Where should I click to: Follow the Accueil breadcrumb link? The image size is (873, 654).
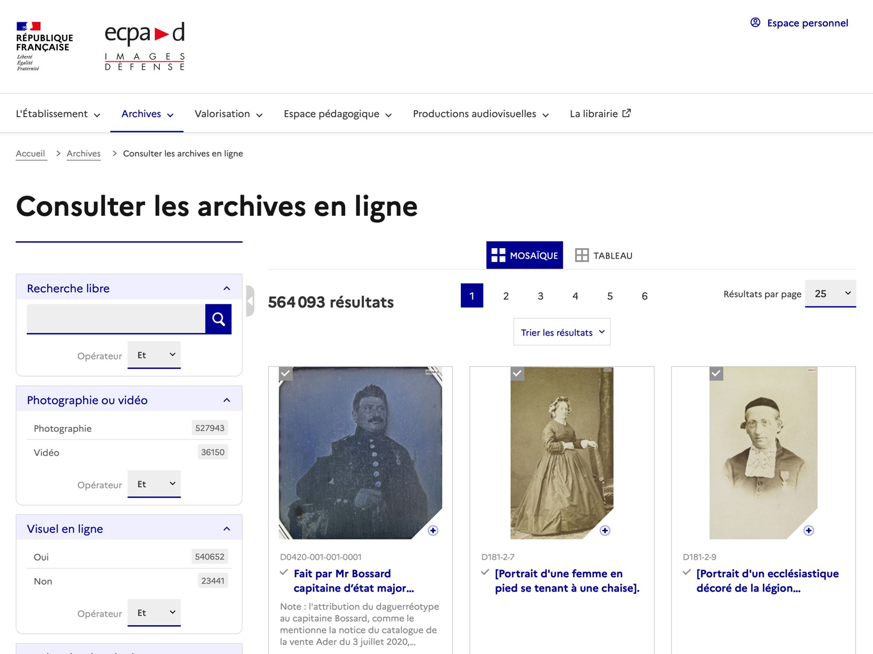click(x=31, y=153)
